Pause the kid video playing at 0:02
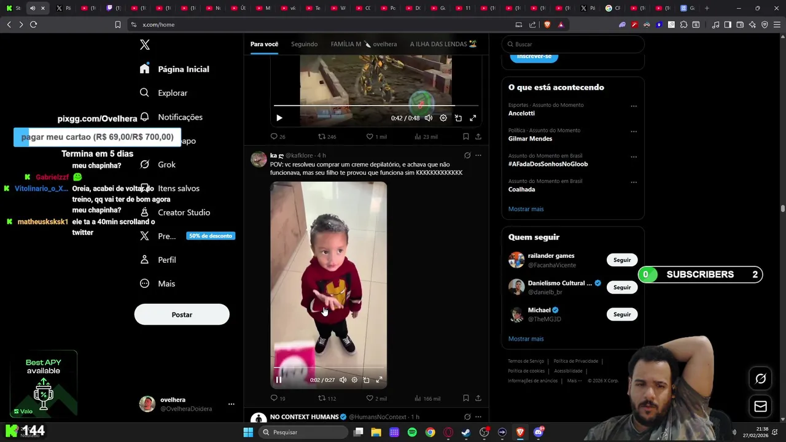 click(278, 380)
